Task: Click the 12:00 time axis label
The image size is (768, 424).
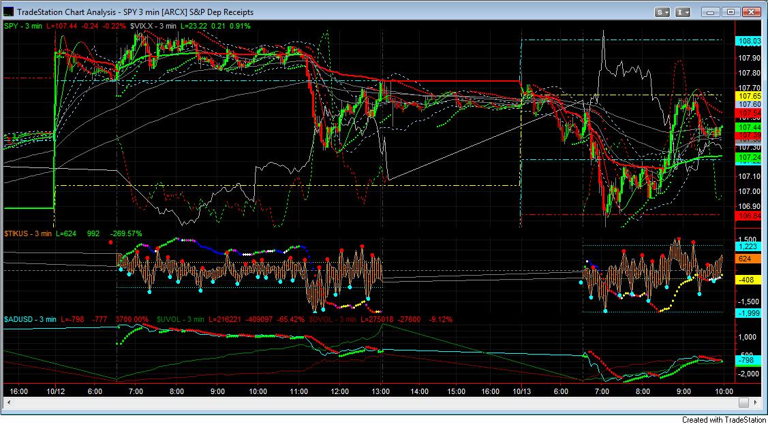Action: coord(339,391)
